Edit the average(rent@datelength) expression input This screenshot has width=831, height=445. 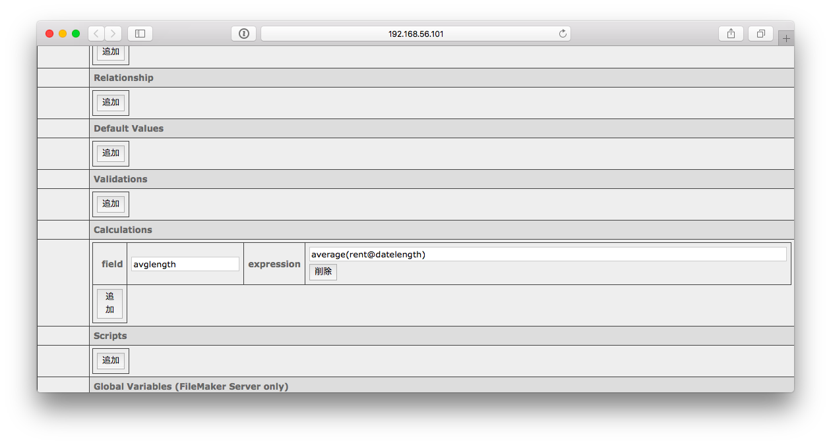click(x=548, y=254)
